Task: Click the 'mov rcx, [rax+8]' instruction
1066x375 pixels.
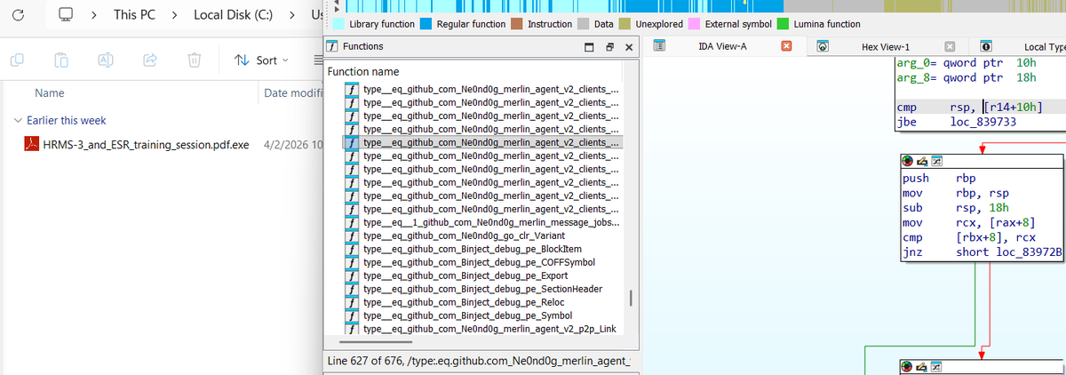Action: point(970,221)
